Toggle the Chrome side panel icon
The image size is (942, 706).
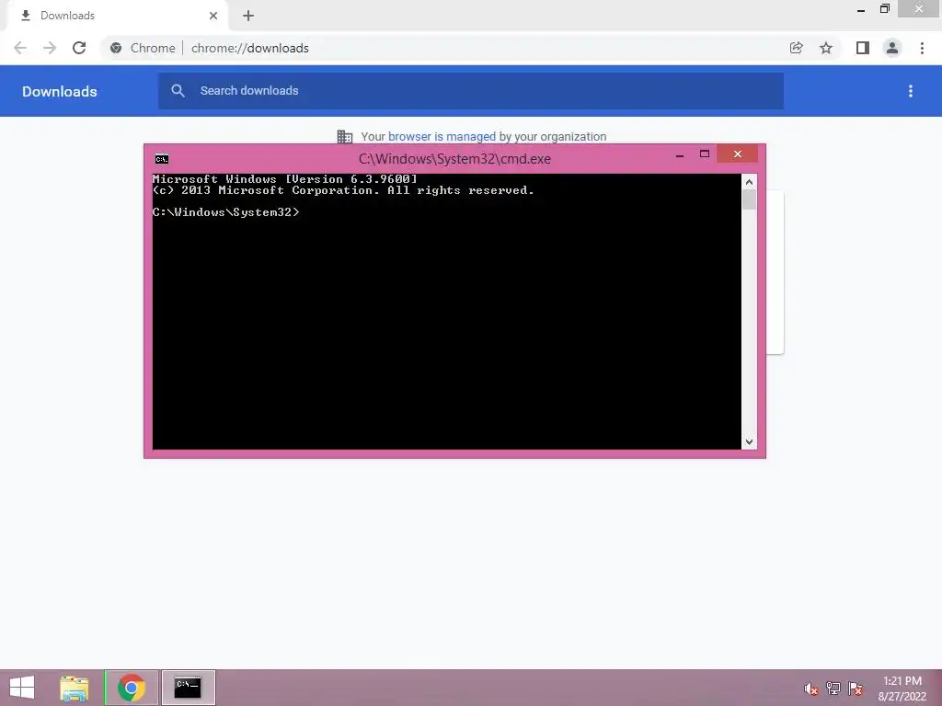pos(863,48)
